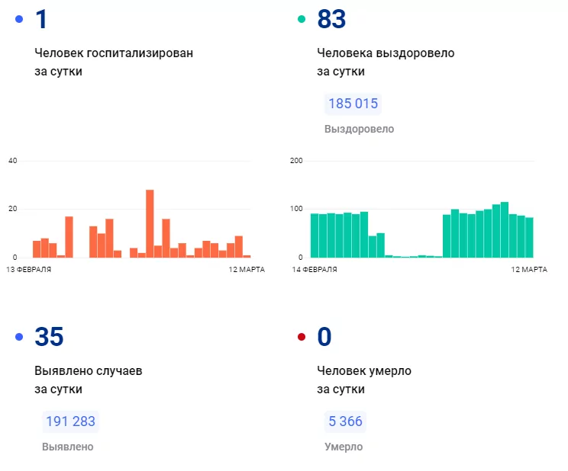The width and height of the screenshot is (568, 471).
Task: Click the teal dot beside recovered count 83
Action: tap(302, 19)
